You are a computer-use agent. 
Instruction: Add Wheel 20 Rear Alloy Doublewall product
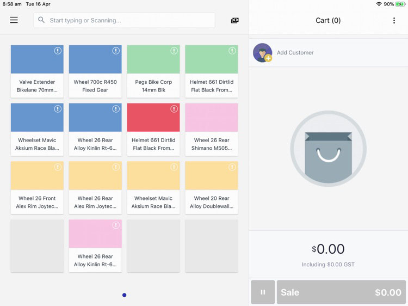[212, 188]
